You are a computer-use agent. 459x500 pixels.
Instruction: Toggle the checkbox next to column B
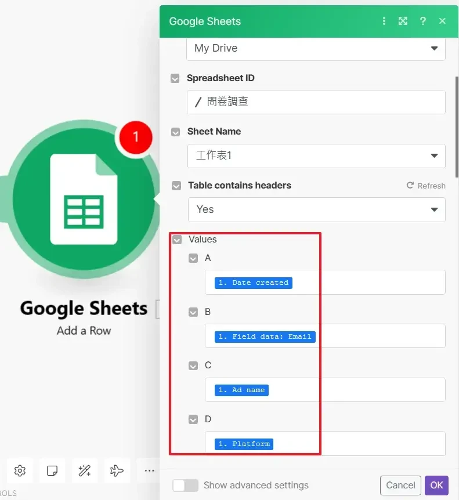pos(193,312)
